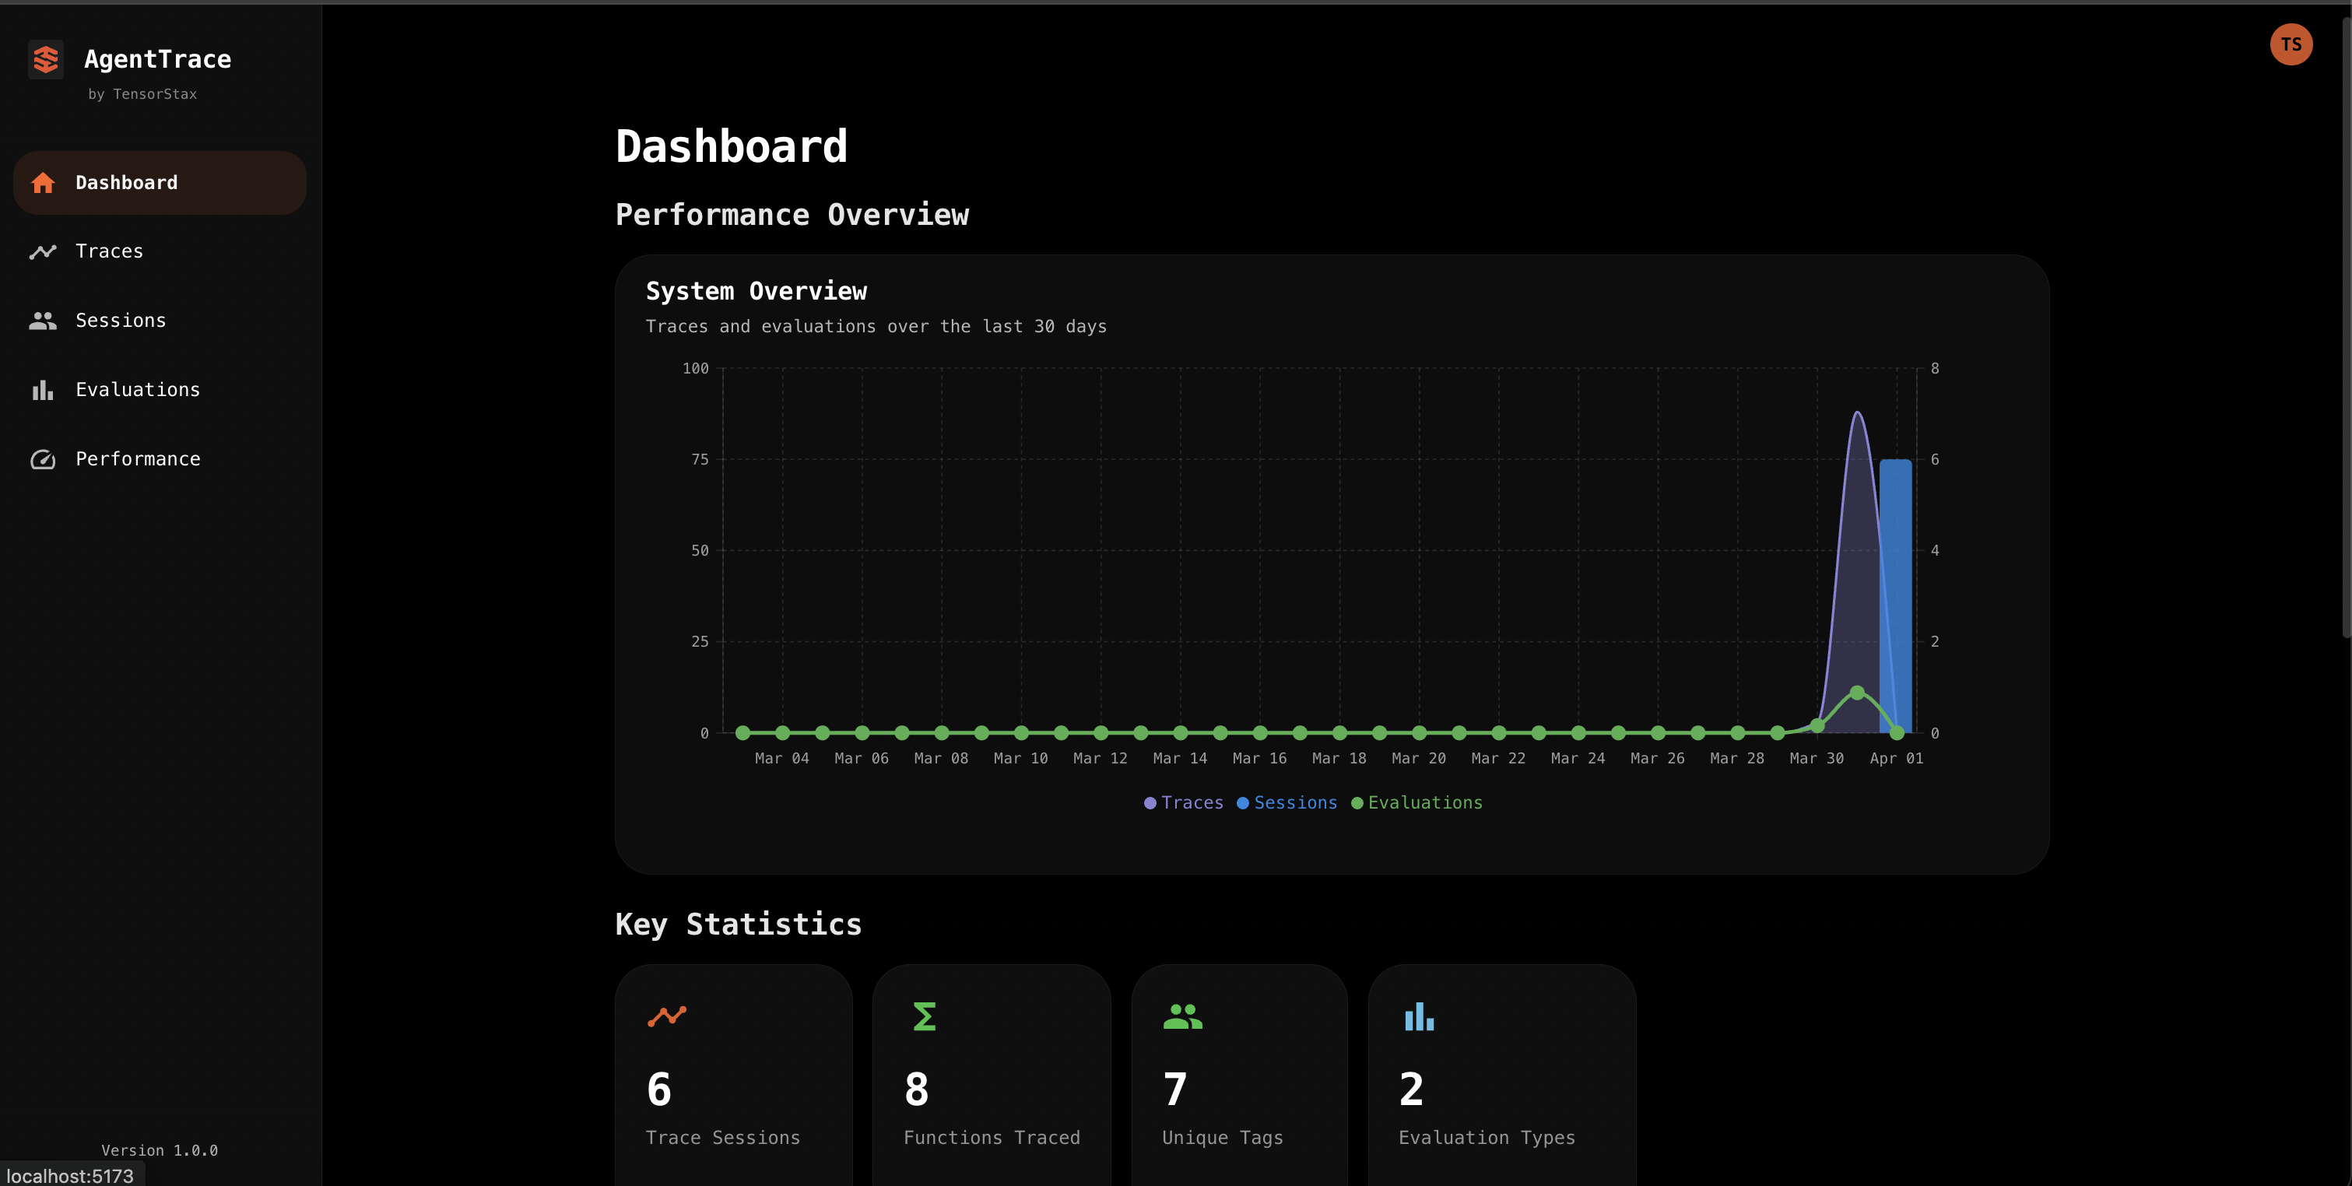Click the Evaluations bar-chart sidebar icon
This screenshot has height=1186, width=2352.
pyautogui.click(x=43, y=391)
